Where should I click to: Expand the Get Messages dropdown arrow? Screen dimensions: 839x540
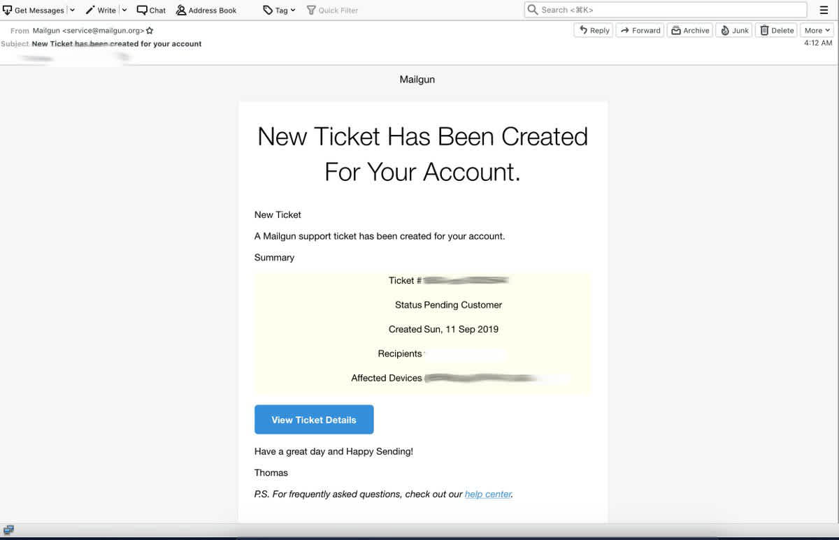coord(72,10)
